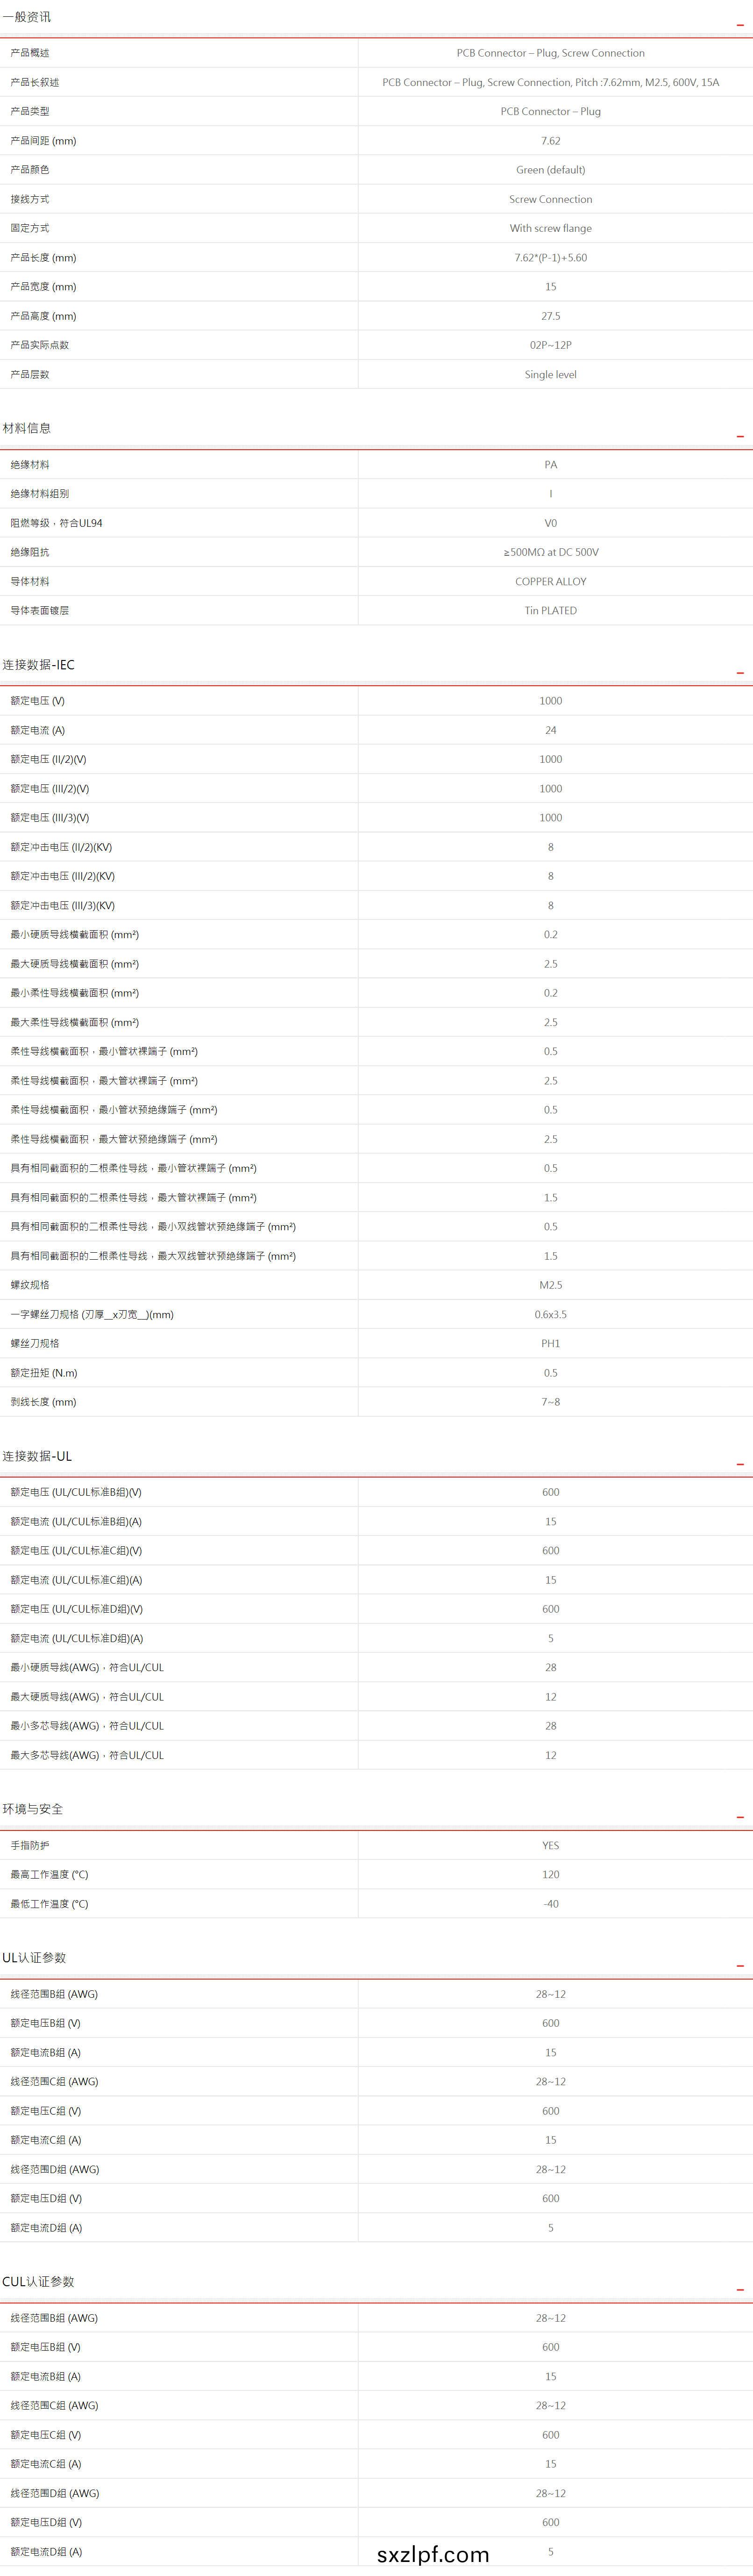Screen dimensions: 753x2576
Task: Collapse UL认证参数 section using minus icon
Action: click(740, 1965)
